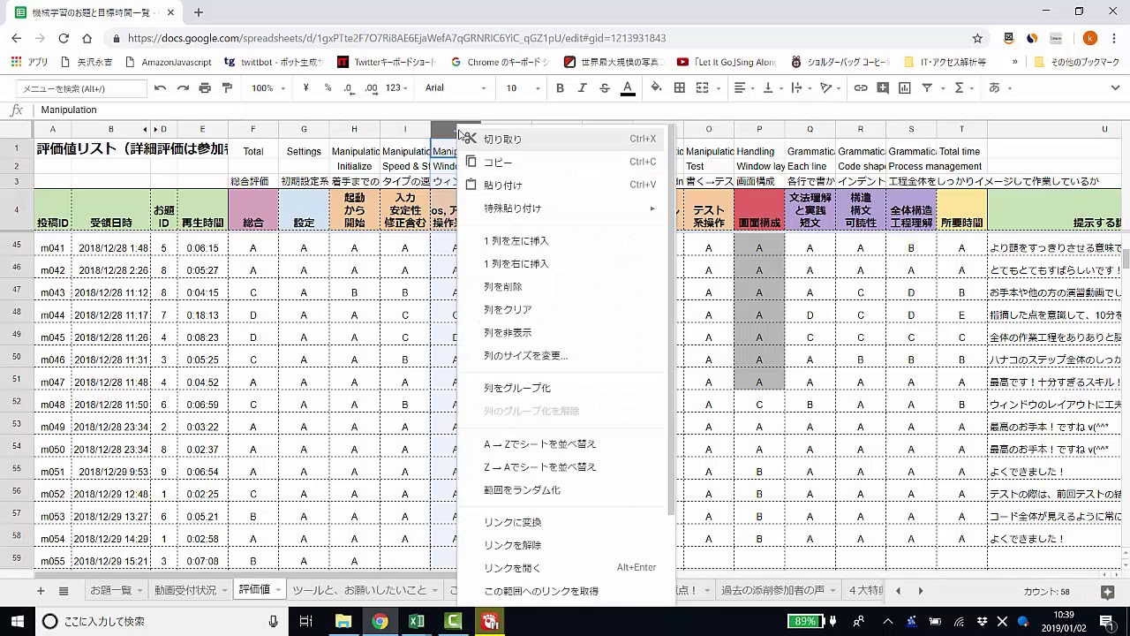Open the fill color picker
The height and width of the screenshot is (636, 1130).
pos(656,88)
